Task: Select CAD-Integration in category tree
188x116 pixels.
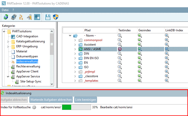Action: (27, 36)
